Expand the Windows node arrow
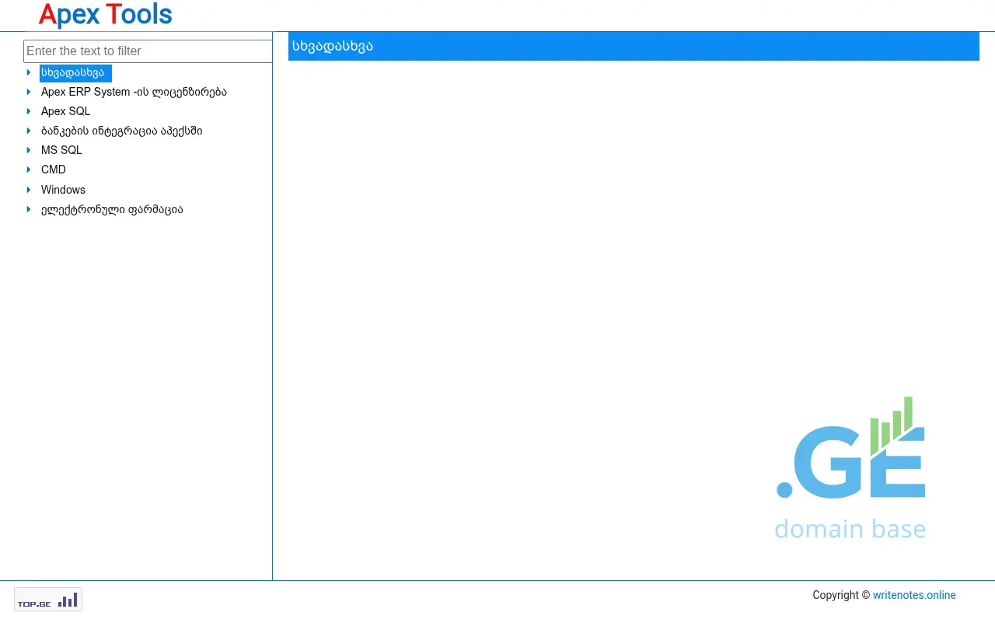The height and width of the screenshot is (623, 995). coord(29,190)
